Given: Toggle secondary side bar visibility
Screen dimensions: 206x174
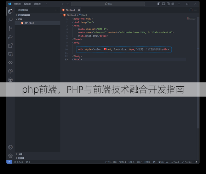Looking at the screenshot, I should tap(168, 4).
